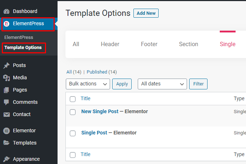Switch to the Footer template tab
Viewport: 246px width, 164px height.
pos(149,44)
